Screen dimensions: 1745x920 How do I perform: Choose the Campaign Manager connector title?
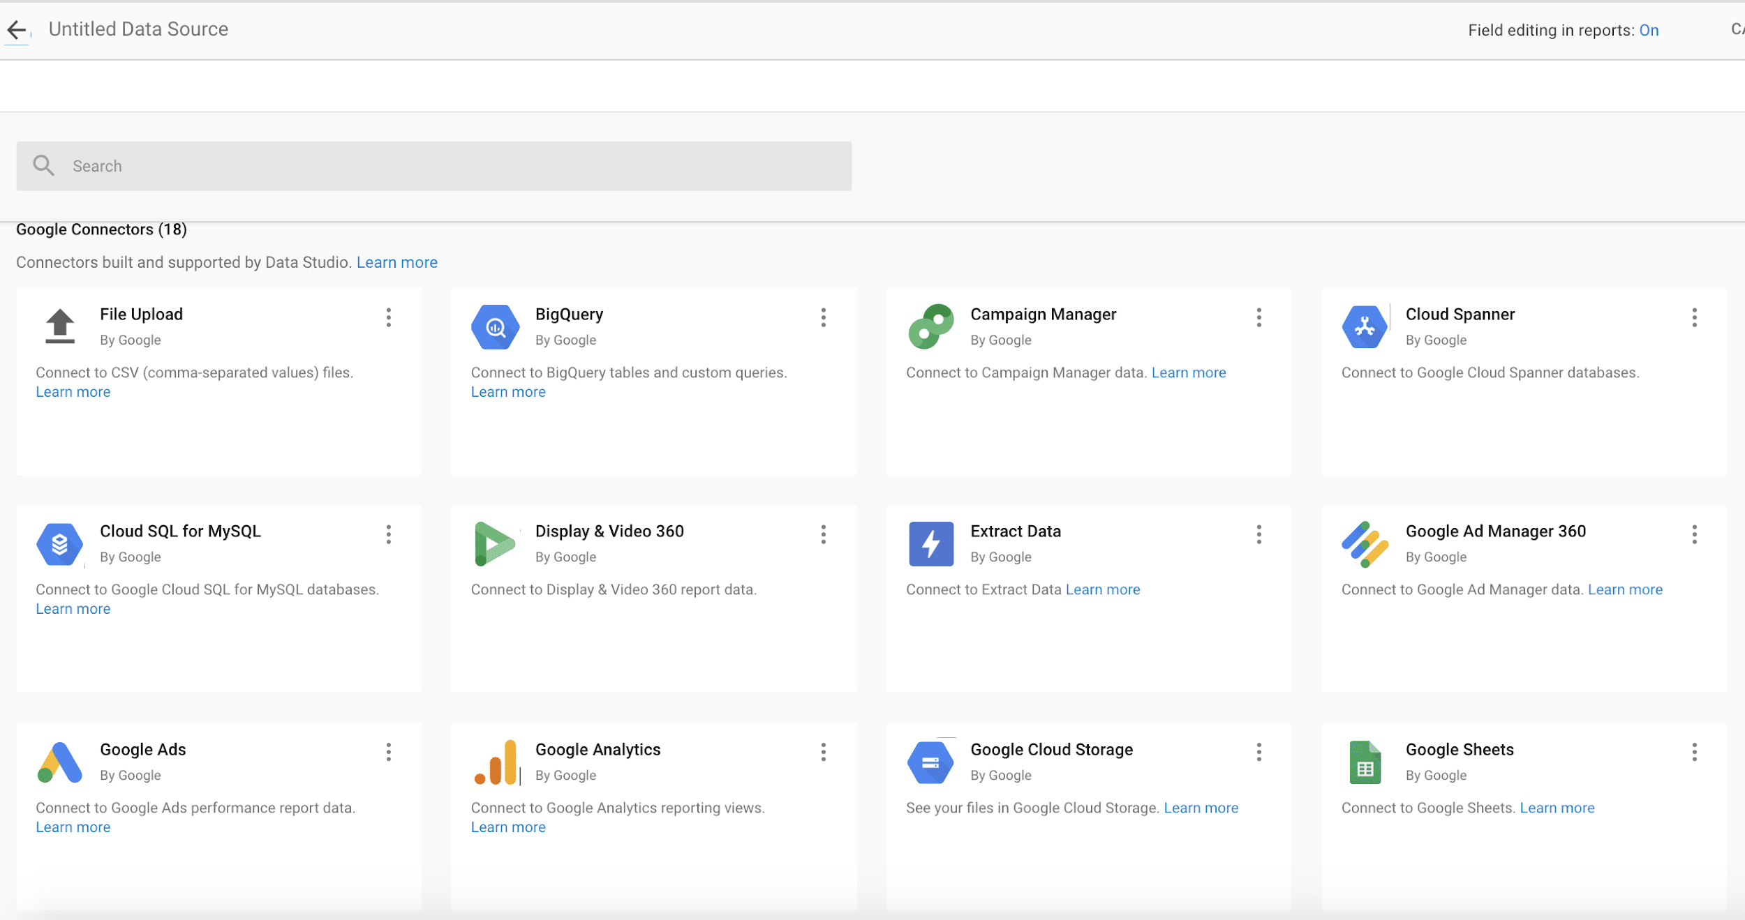pos(1044,315)
